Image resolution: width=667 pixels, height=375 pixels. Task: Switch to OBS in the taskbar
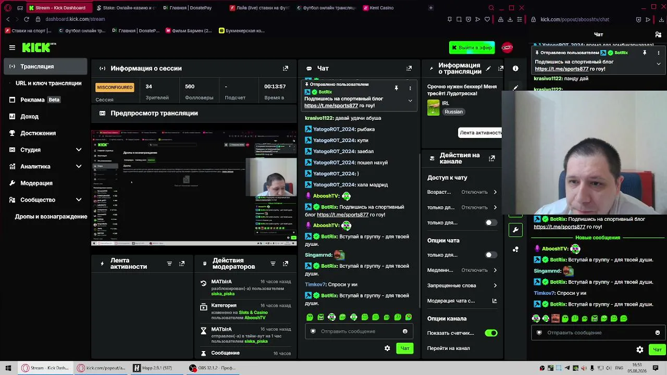click(x=213, y=368)
